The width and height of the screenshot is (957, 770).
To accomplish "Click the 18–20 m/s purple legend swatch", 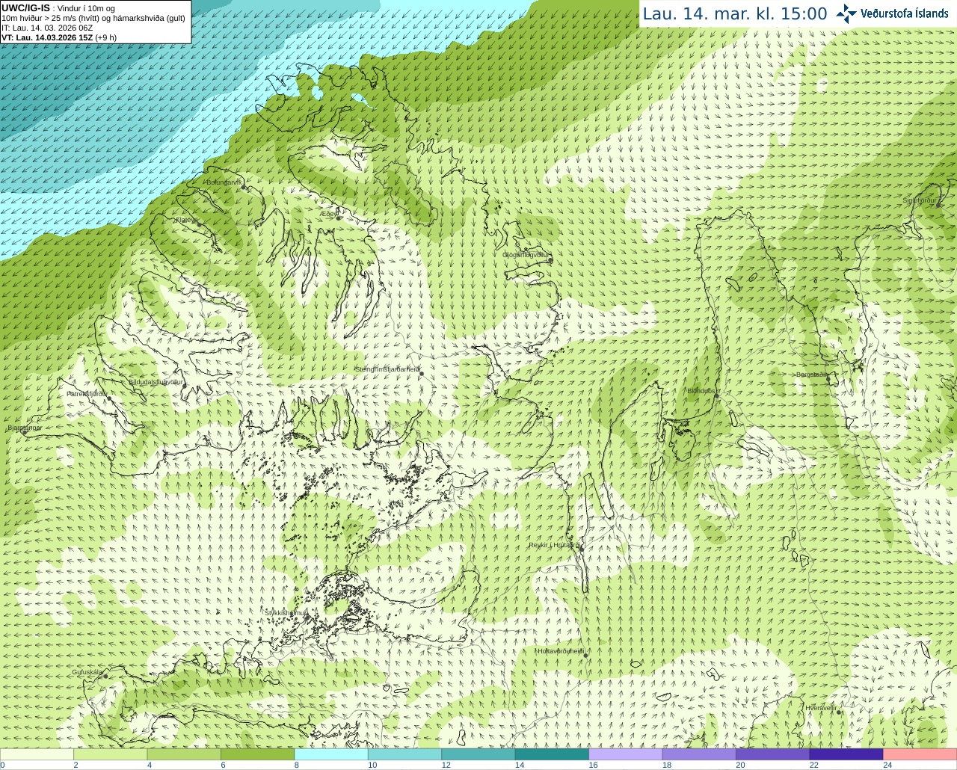I will pos(699,754).
